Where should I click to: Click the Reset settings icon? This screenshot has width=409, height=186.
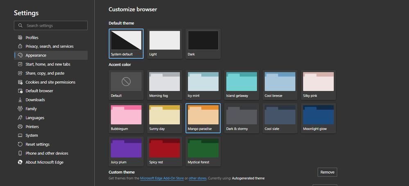click(20, 144)
